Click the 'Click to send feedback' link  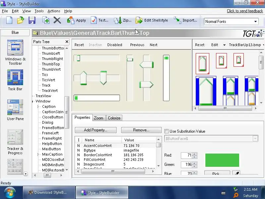coord(245,11)
